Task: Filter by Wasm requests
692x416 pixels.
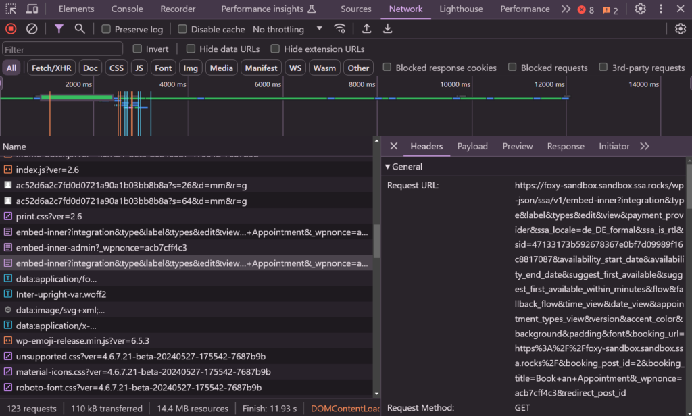Action: pos(324,68)
